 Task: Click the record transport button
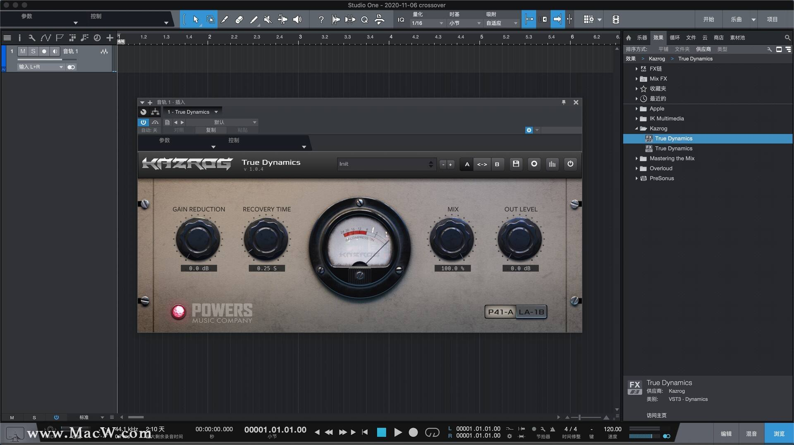tap(413, 432)
